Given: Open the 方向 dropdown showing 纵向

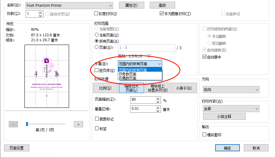Looking at the screenshot, I should [x=231, y=90].
